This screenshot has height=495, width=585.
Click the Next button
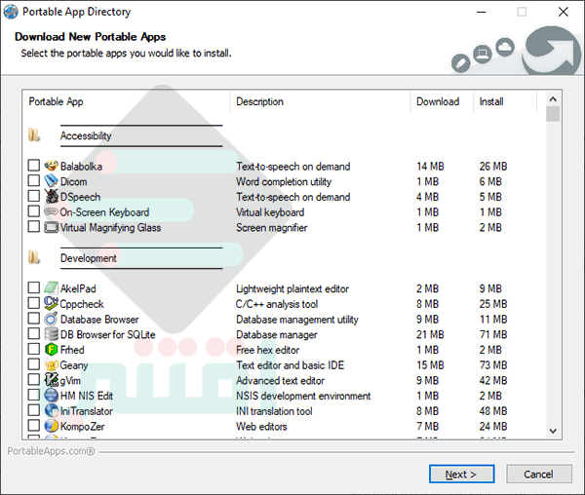(x=461, y=474)
